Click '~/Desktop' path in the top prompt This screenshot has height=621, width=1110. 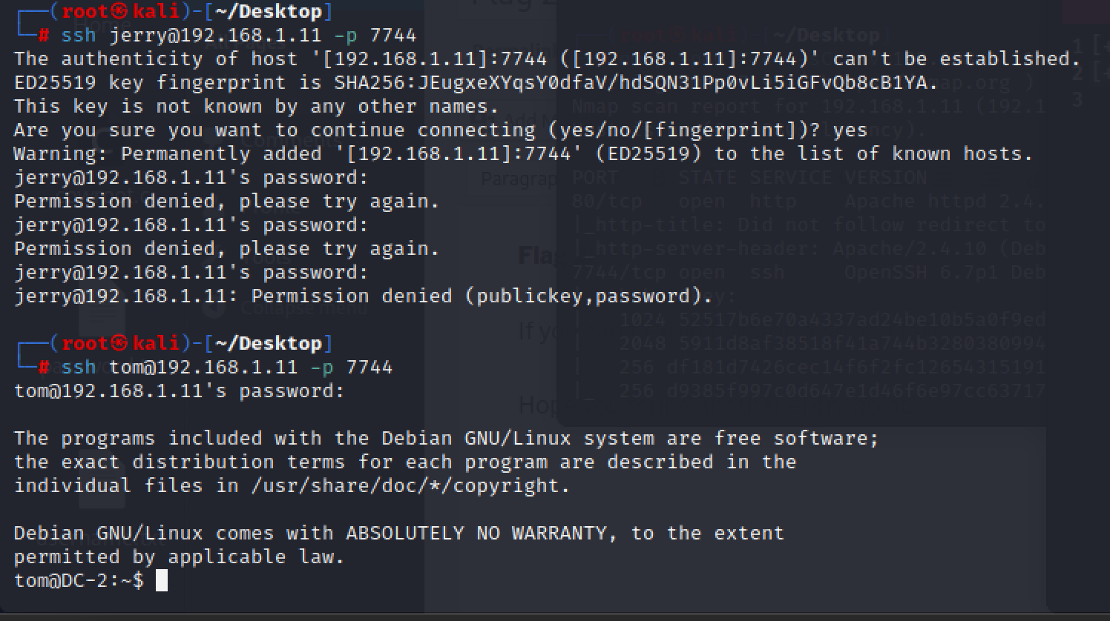269,12
